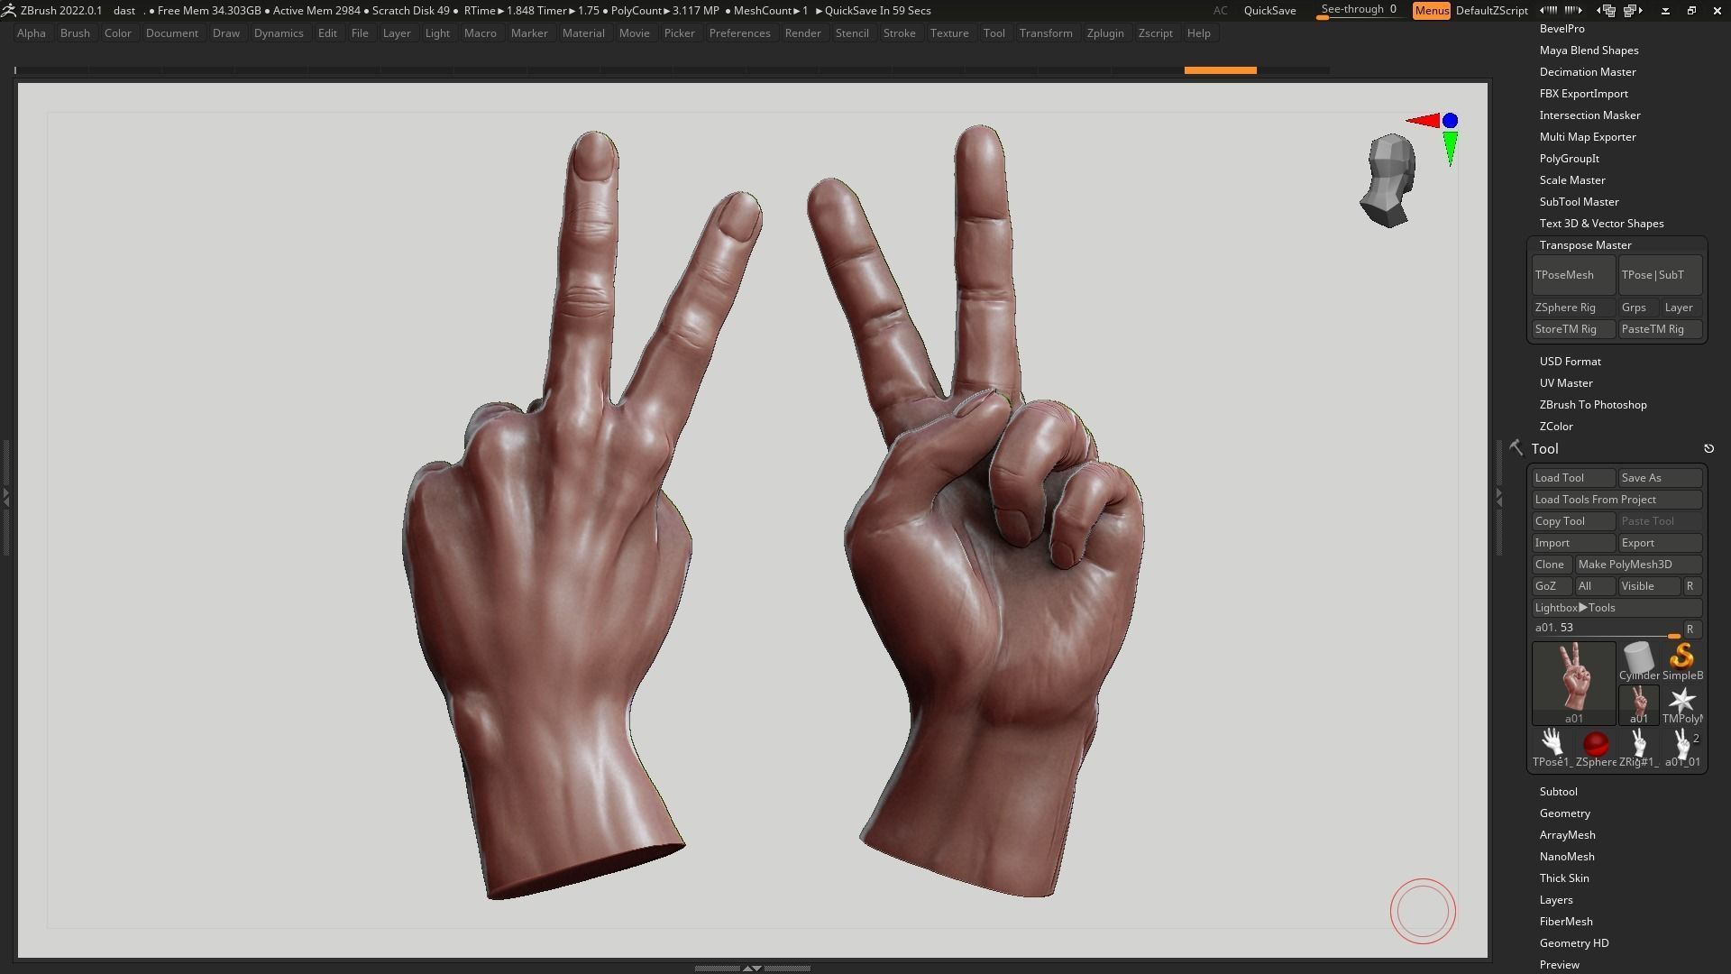Toggle the Layer option in Transpose Master
1731x974 pixels.
point(1681,308)
